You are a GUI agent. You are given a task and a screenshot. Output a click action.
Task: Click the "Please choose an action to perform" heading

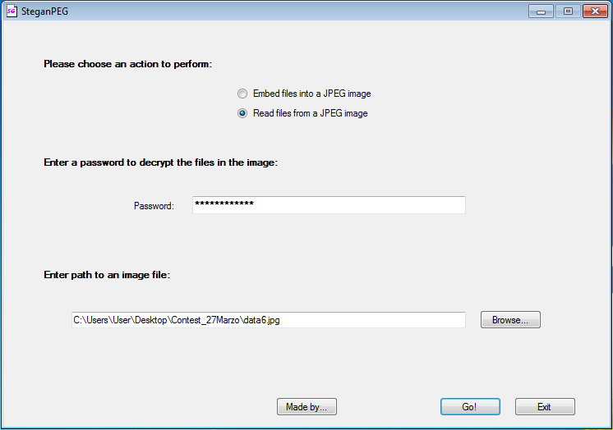[x=128, y=64]
